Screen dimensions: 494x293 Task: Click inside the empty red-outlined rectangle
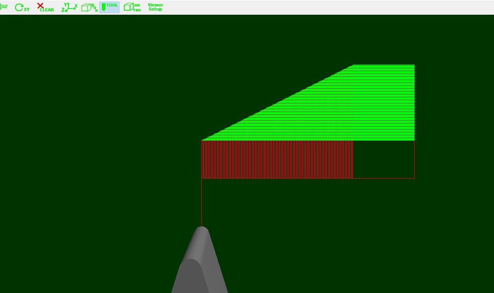click(x=384, y=159)
